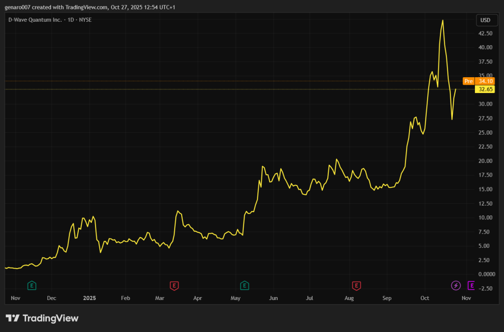Image resolution: width=504 pixels, height=332 pixels.
Task: Click the 1D interval in chart legend
Action: [x=71, y=20]
